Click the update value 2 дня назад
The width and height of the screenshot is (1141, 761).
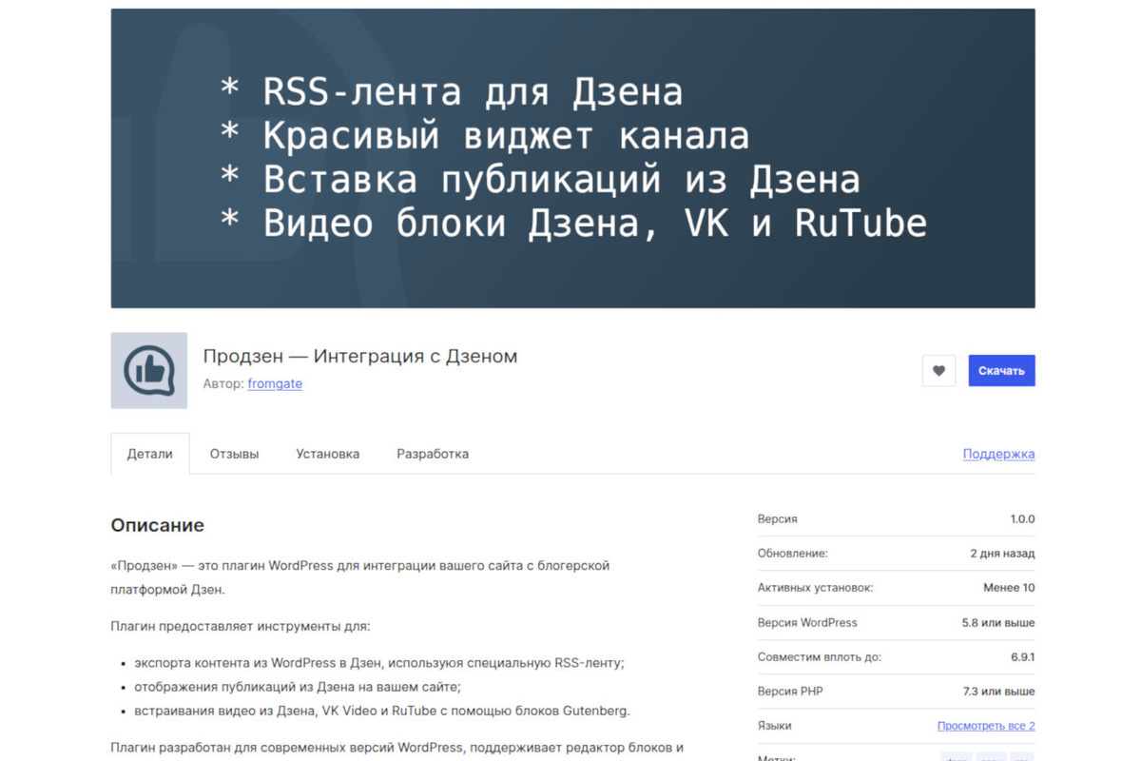pyautogui.click(x=1002, y=554)
